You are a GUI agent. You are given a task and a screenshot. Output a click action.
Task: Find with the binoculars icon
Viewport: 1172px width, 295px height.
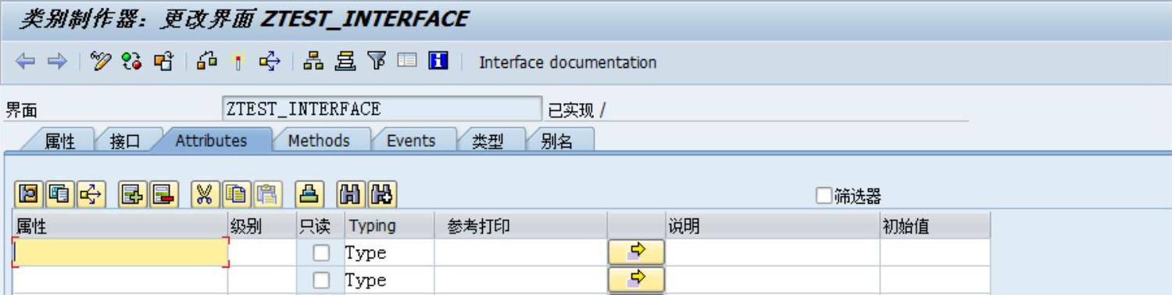352,195
